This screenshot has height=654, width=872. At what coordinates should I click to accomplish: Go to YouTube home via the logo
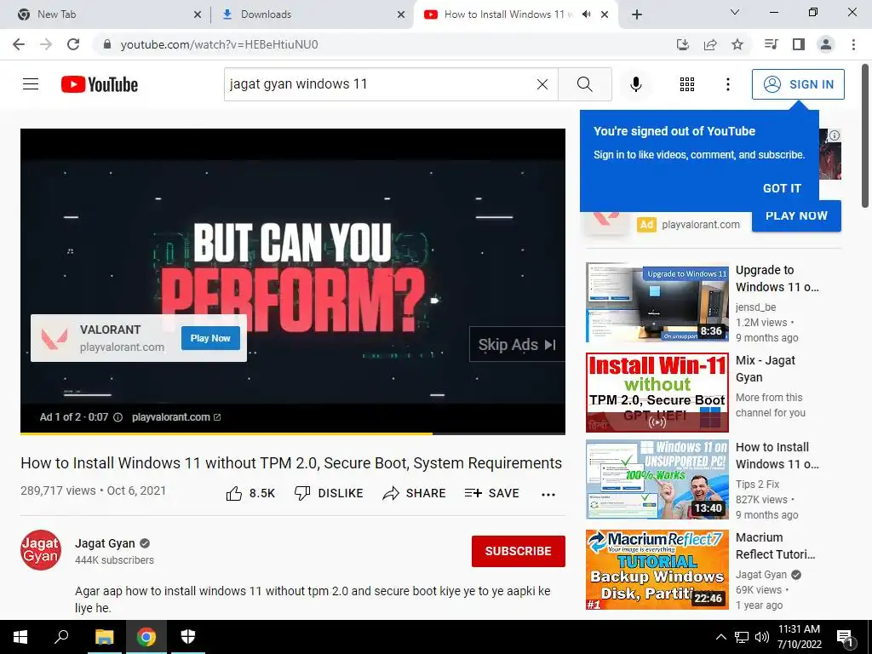(100, 84)
